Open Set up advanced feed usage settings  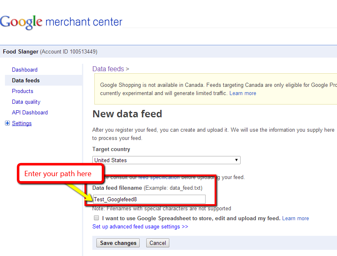point(140,226)
